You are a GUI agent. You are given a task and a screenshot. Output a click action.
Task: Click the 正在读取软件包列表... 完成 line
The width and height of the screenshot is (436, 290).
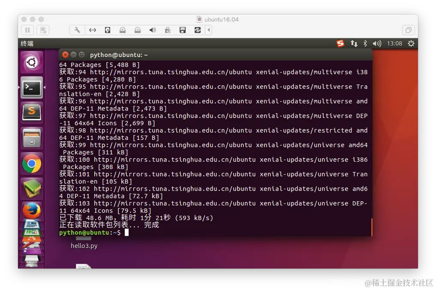pyautogui.click(x=109, y=225)
